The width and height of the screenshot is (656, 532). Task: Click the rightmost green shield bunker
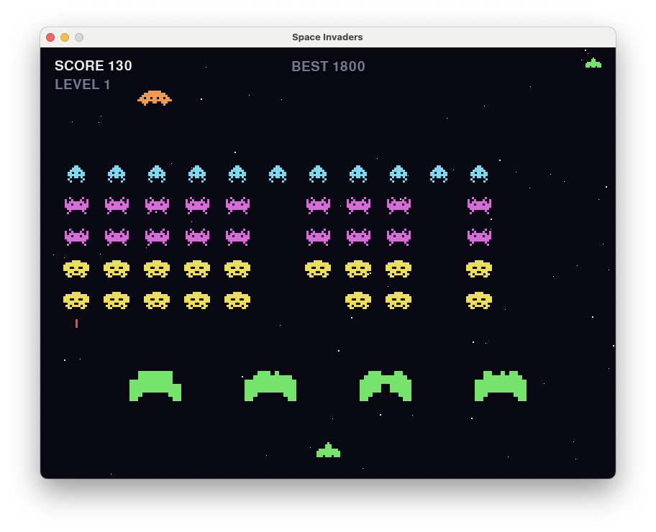coord(501,386)
